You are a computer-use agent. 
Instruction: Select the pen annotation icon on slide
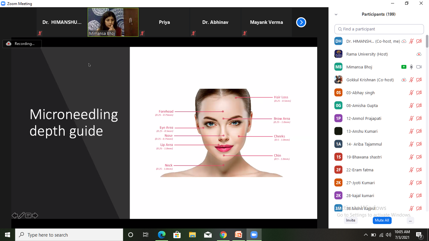[21, 216]
